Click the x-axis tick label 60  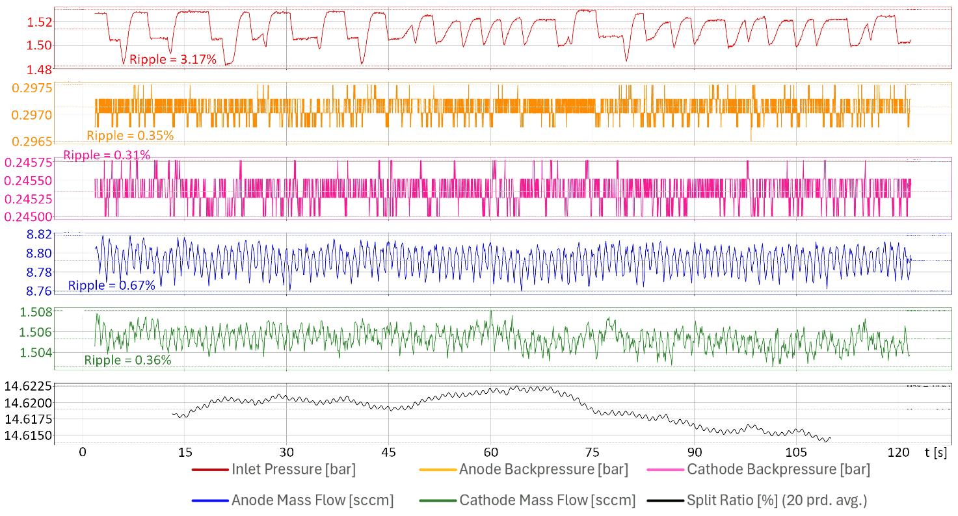pyautogui.click(x=491, y=453)
